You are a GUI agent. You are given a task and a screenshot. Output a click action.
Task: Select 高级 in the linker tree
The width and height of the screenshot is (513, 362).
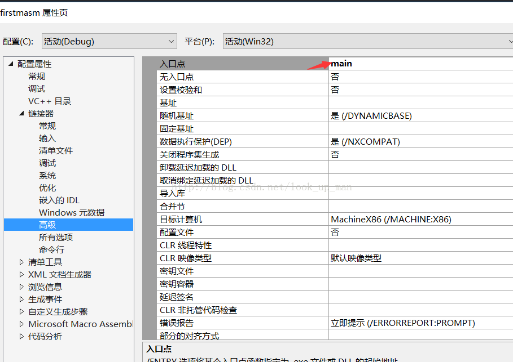pyautogui.click(x=47, y=225)
